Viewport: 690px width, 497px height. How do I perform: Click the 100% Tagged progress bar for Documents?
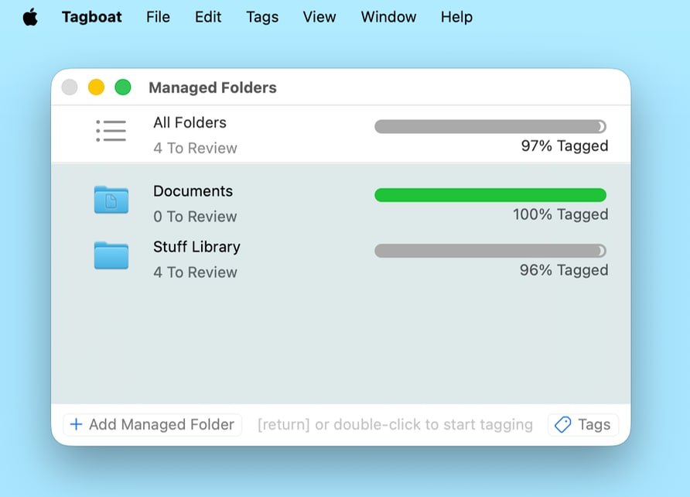click(x=490, y=194)
